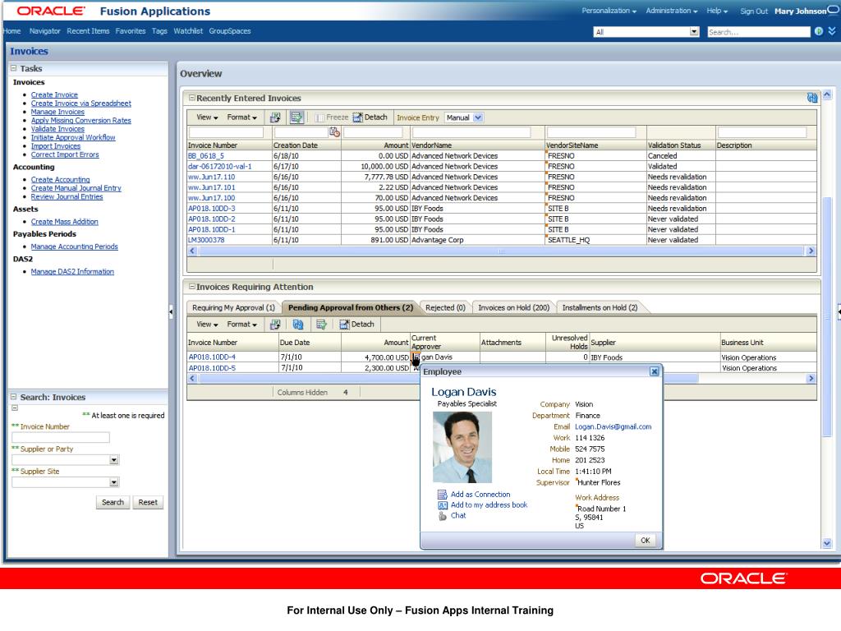Switch to Rejected (0) tab

pyautogui.click(x=445, y=308)
